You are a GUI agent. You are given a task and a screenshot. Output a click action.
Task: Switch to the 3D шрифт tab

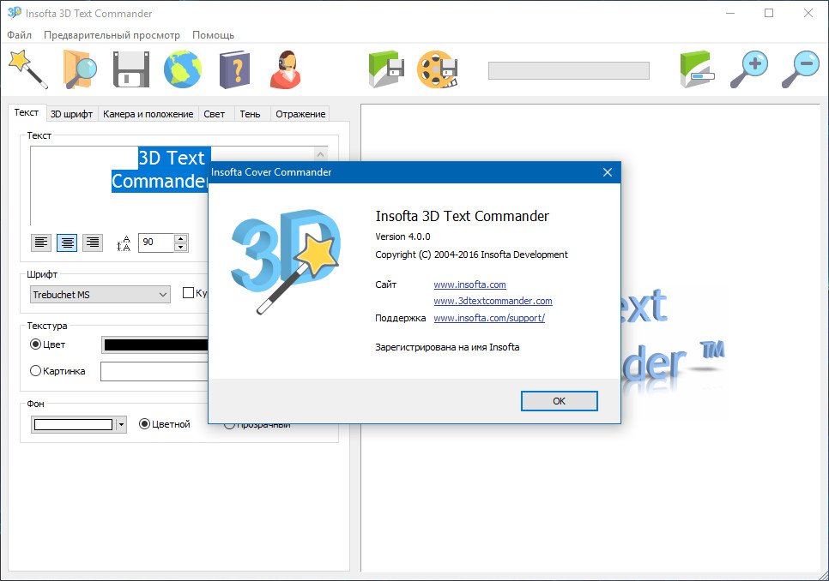pyautogui.click(x=71, y=114)
